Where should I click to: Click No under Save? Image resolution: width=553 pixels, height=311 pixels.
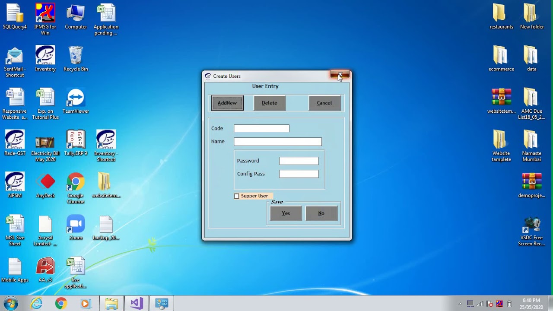tap(321, 213)
